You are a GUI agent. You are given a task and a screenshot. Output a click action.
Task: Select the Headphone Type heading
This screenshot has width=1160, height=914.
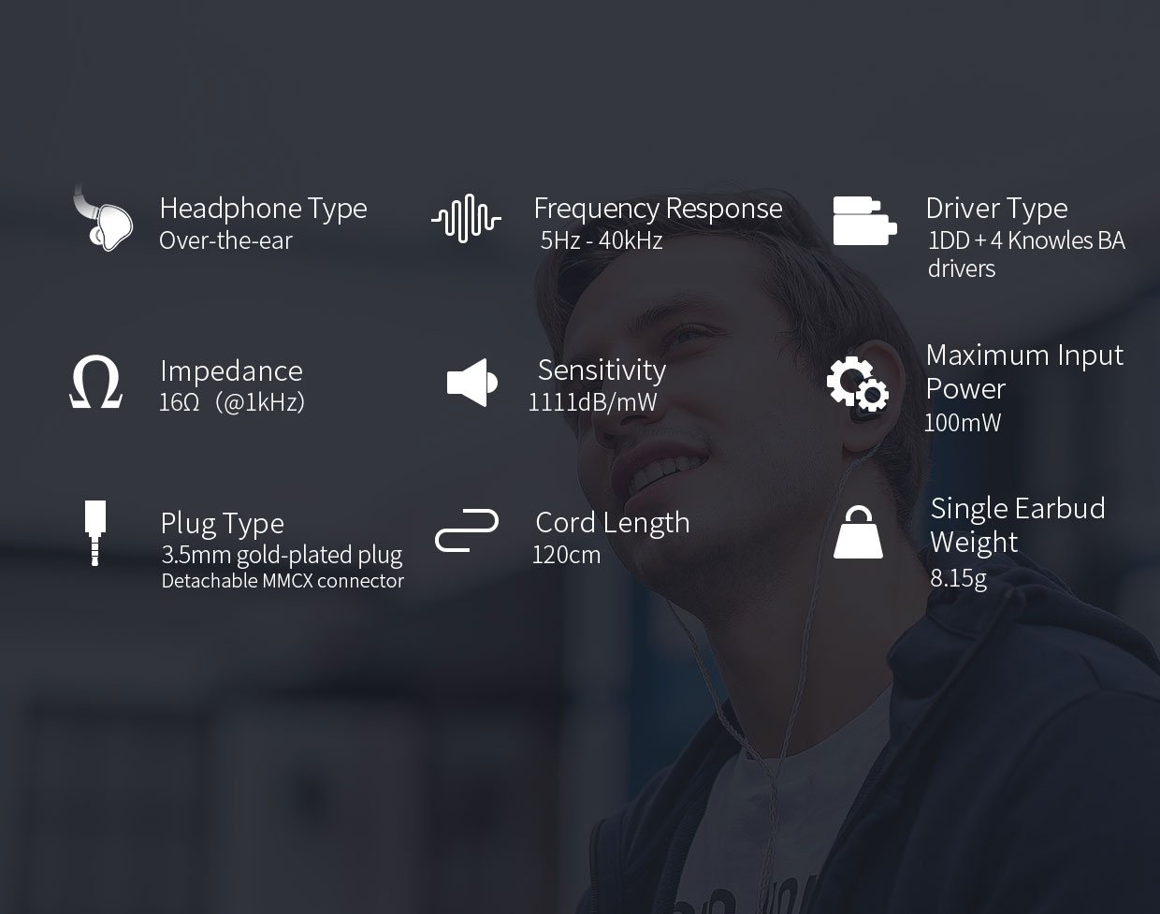(x=263, y=209)
